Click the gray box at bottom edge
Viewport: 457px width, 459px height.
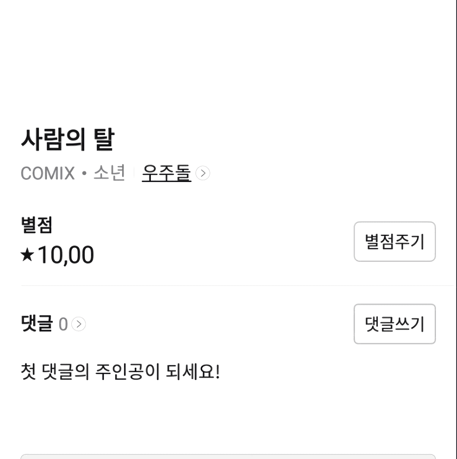228,457
